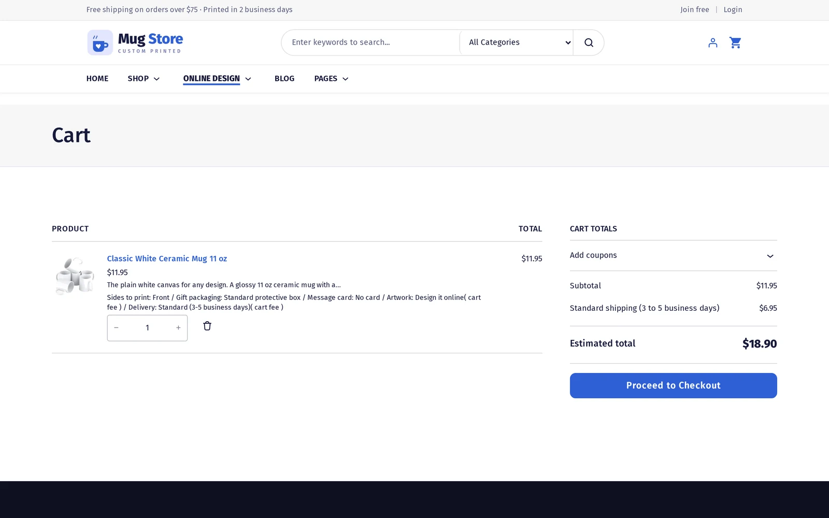
Task: Click the quantity value field
Action: 147,328
